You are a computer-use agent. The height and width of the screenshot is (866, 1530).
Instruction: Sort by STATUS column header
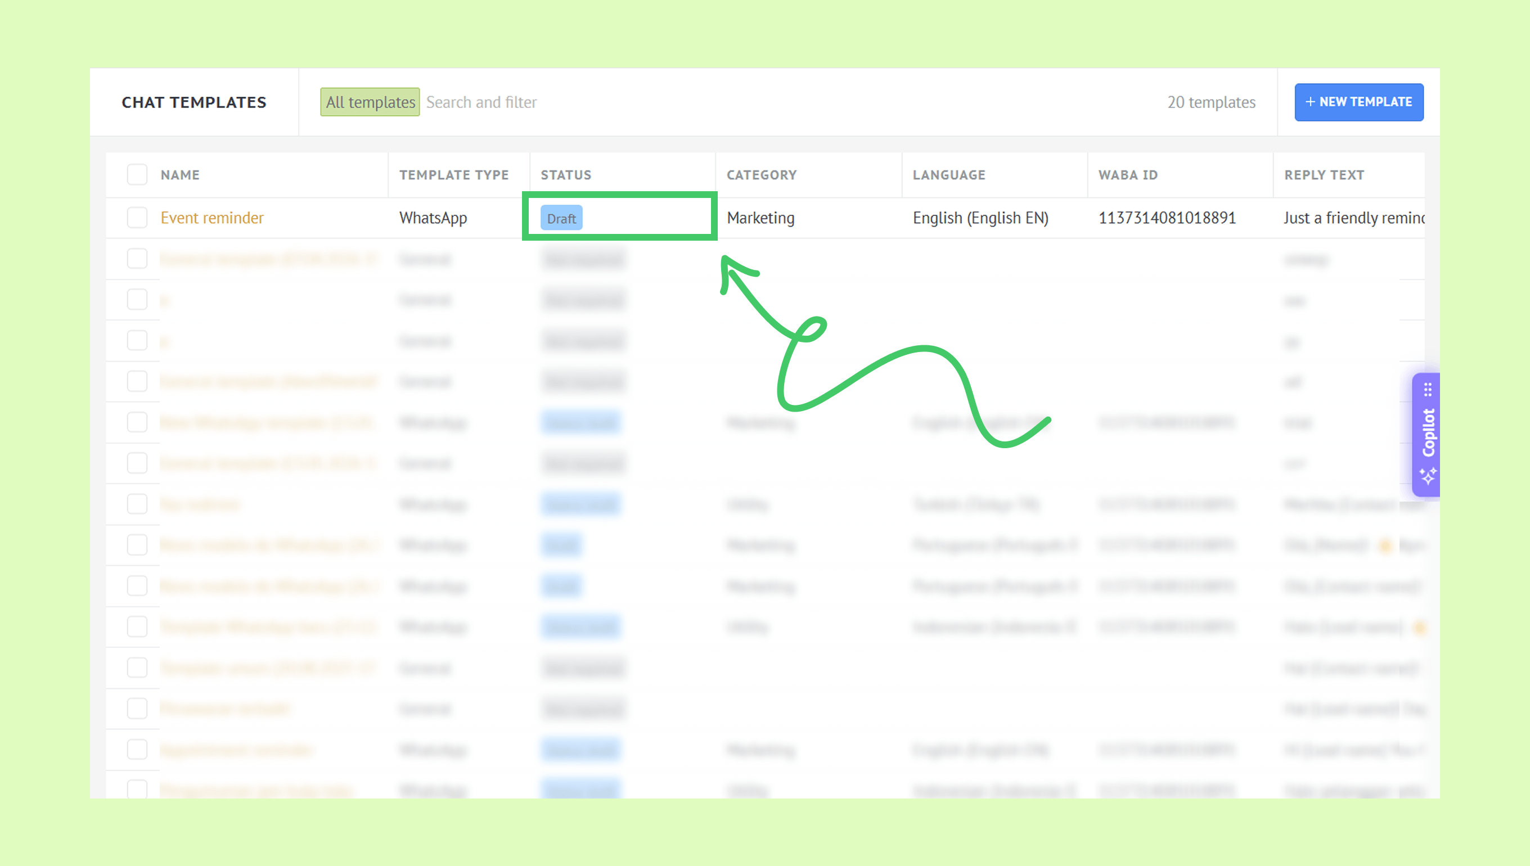click(x=566, y=175)
